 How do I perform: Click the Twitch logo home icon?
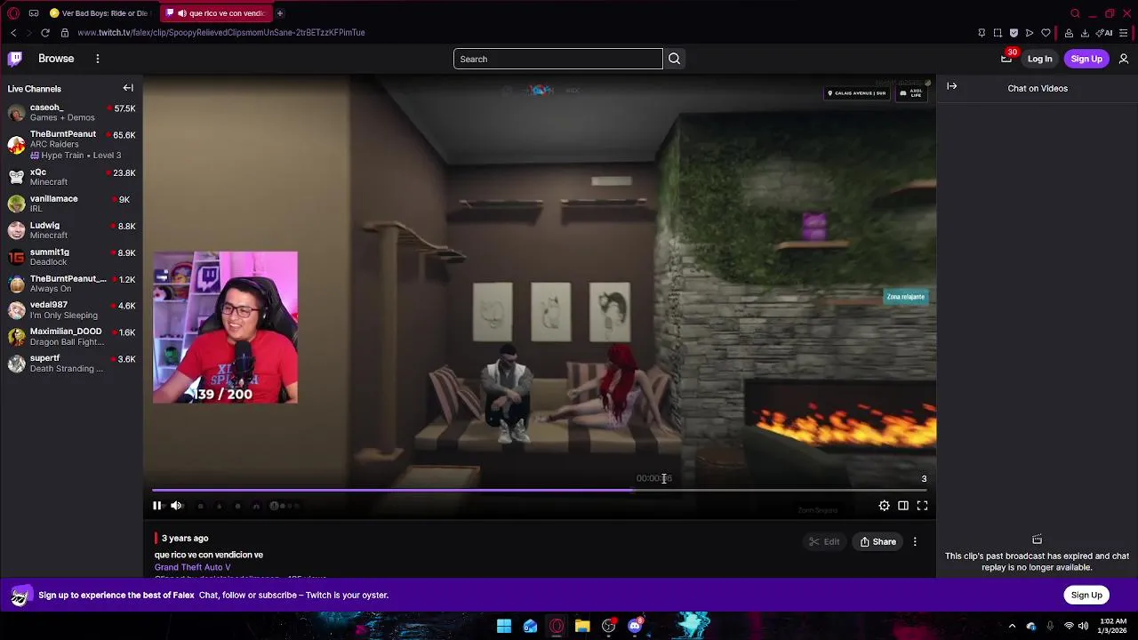[x=15, y=59]
